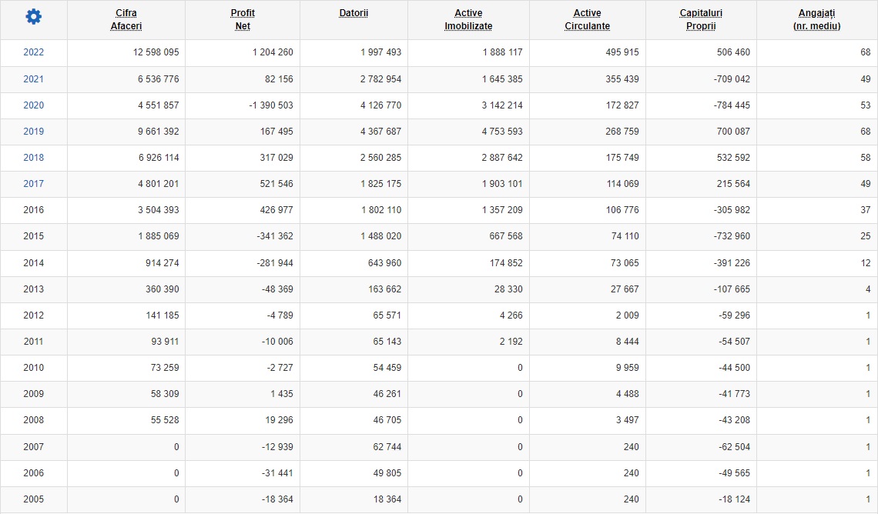878x514 pixels.
Task: Click the Angajați (nr. mediu) column header
Action: pos(817,19)
